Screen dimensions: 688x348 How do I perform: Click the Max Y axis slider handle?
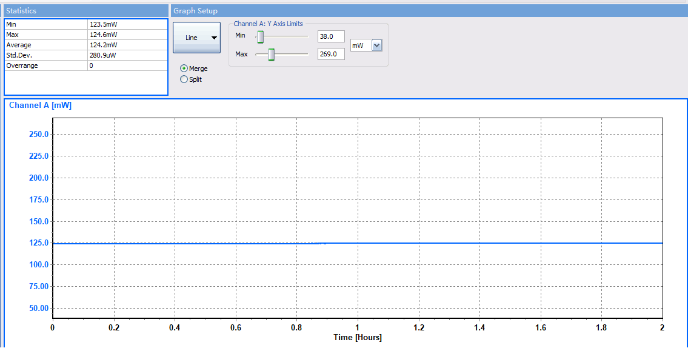tap(272, 55)
